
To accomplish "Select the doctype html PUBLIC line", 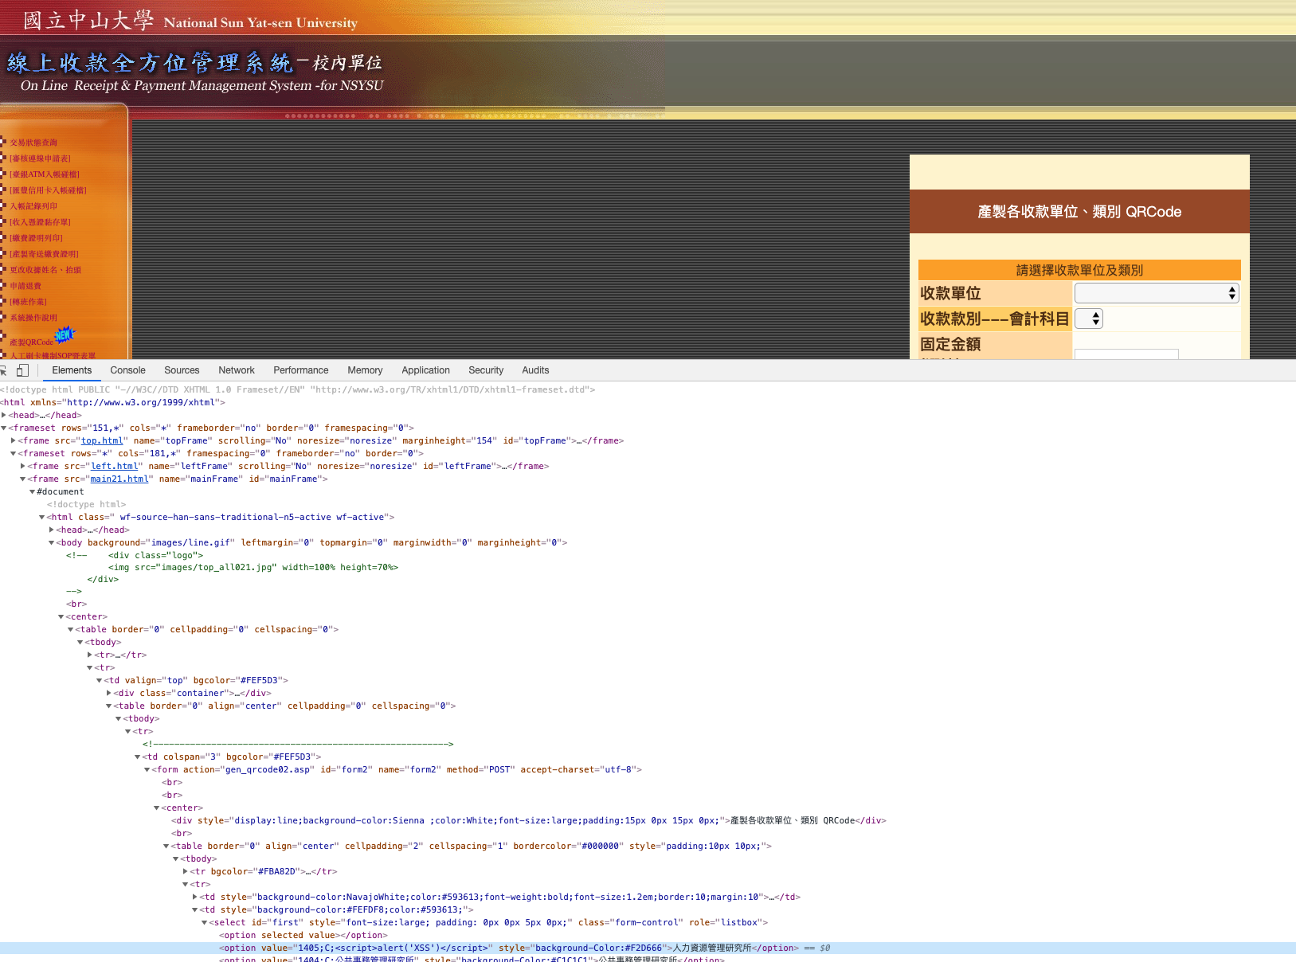I will click(298, 389).
